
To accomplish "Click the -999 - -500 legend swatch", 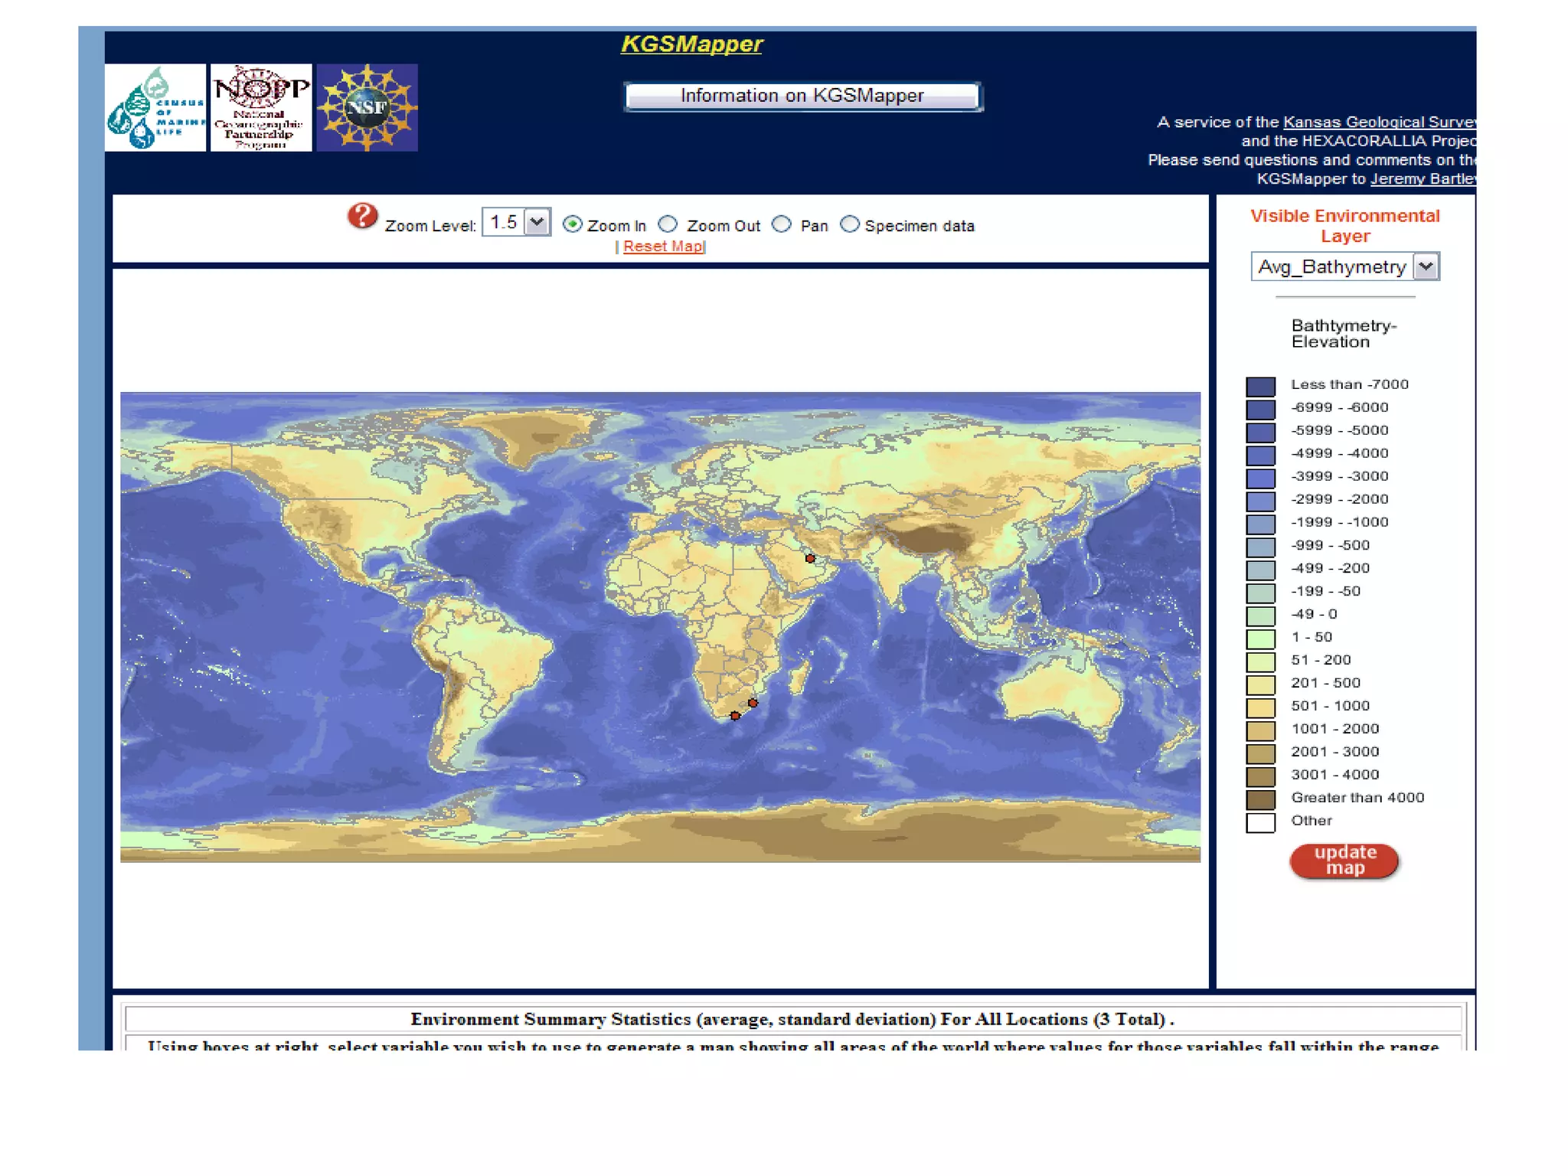I will point(1260,547).
